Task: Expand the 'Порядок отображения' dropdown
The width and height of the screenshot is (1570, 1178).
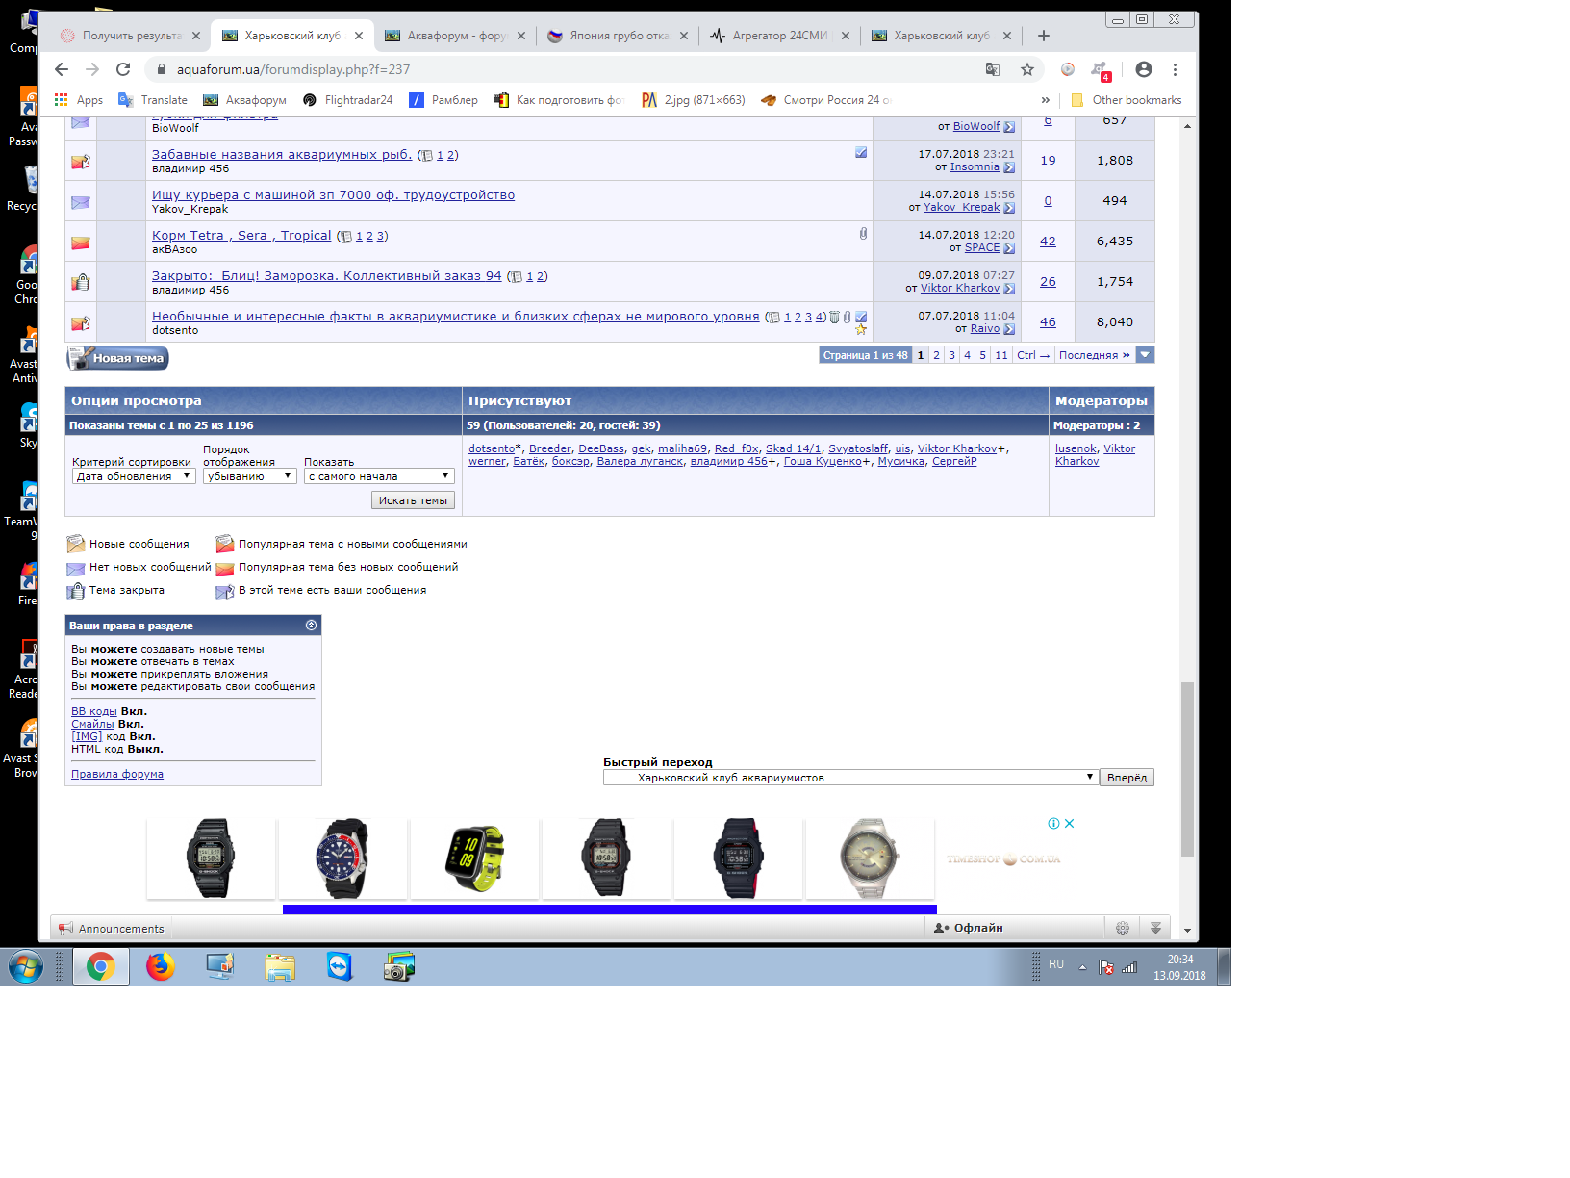Action: [249, 476]
